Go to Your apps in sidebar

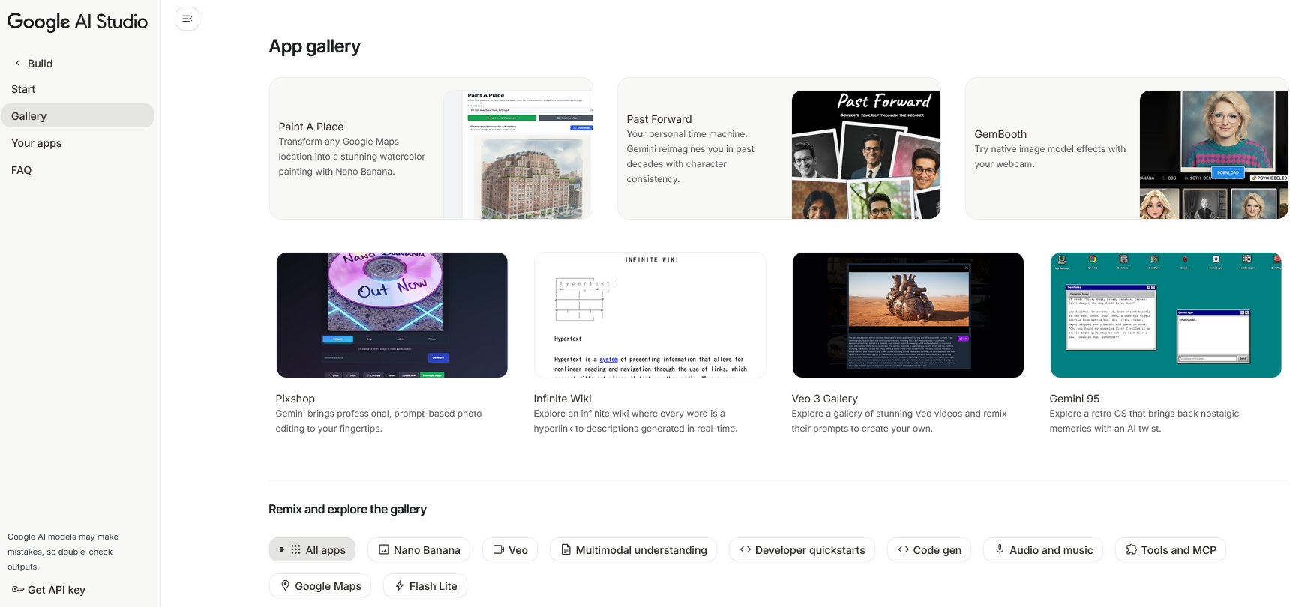37,143
